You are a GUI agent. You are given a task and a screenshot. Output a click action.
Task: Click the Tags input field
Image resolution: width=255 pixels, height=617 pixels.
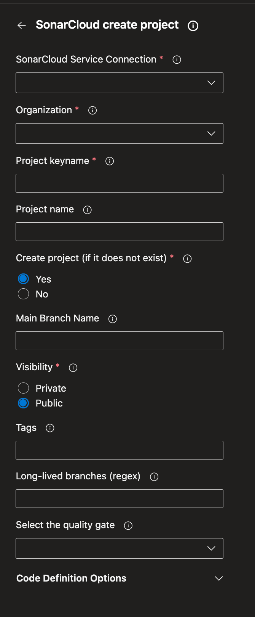[119, 450]
